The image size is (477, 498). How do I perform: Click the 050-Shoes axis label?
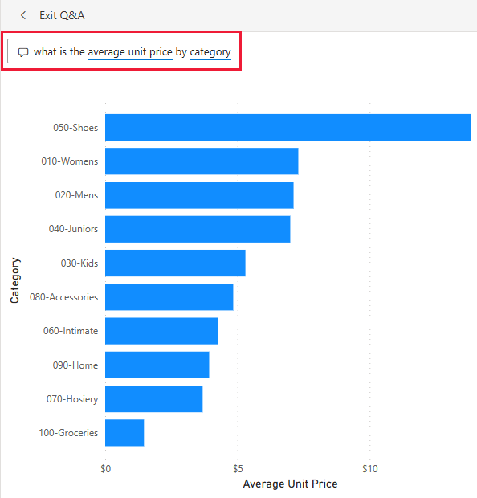tap(75, 128)
